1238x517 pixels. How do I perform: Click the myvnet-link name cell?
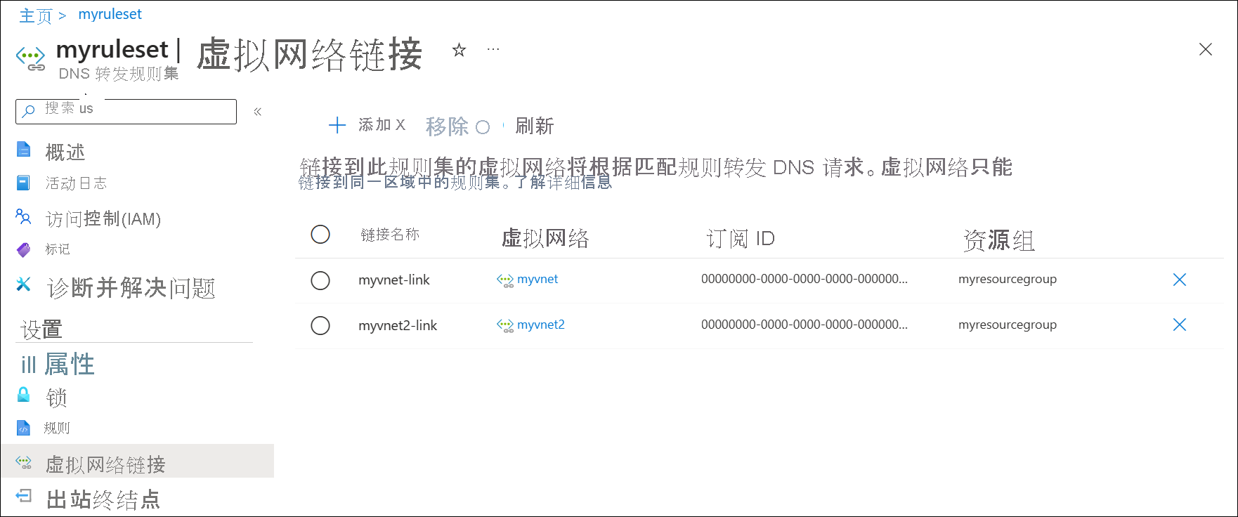394,280
